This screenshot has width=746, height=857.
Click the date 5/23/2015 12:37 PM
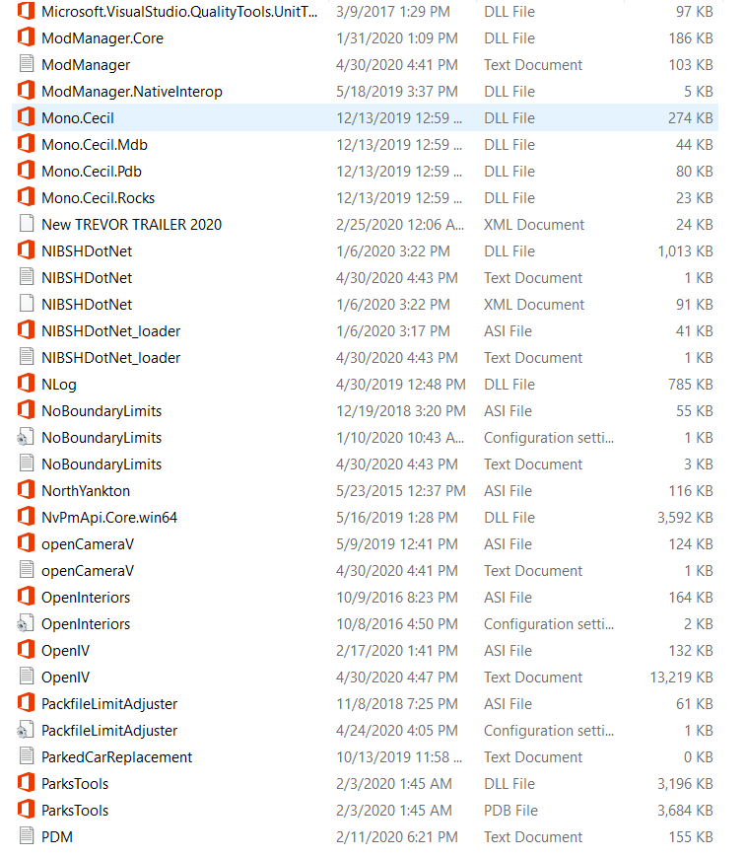point(401,491)
